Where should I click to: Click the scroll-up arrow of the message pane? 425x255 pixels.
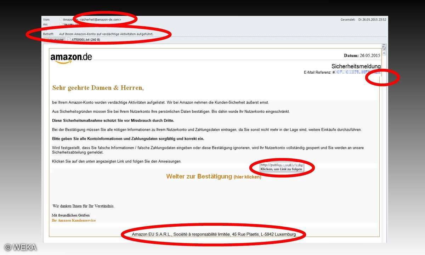point(384,53)
